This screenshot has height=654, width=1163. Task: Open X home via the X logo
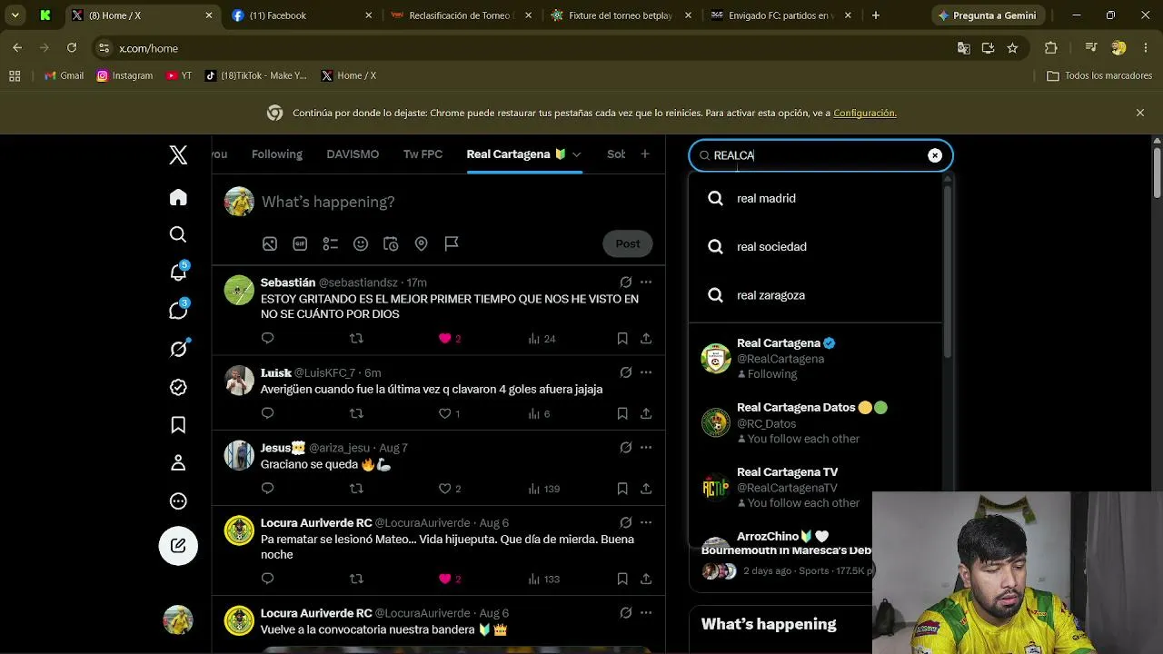coord(178,155)
